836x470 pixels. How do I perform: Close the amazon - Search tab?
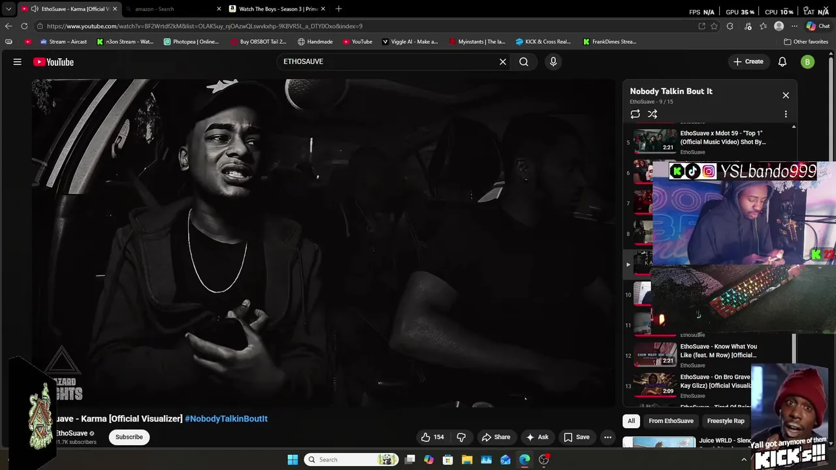point(219,9)
